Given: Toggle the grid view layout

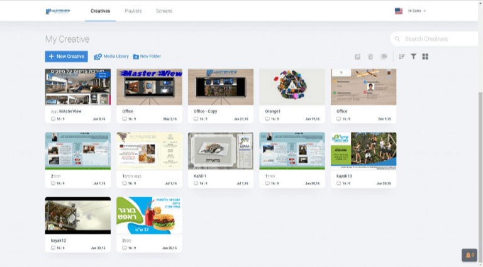Looking at the screenshot, I should tap(426, 57).
